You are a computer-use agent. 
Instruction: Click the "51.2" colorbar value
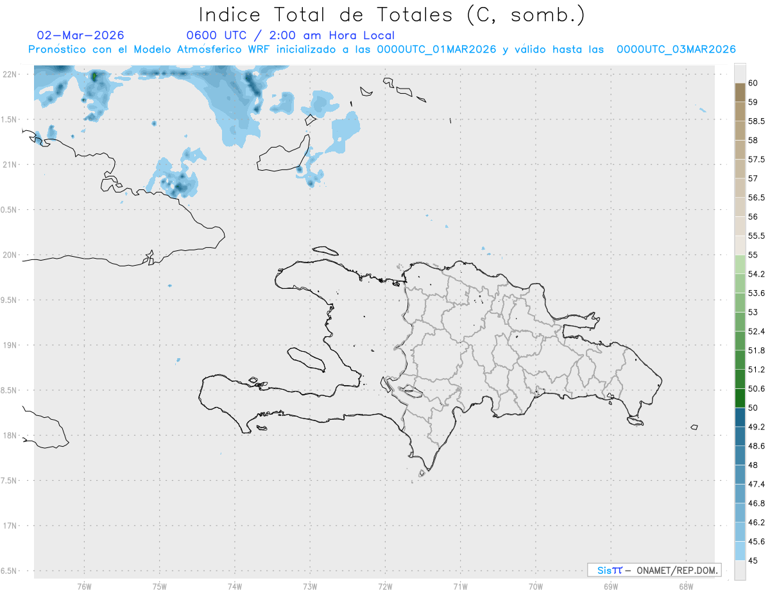pyautogui.click(x=757, y=370)
